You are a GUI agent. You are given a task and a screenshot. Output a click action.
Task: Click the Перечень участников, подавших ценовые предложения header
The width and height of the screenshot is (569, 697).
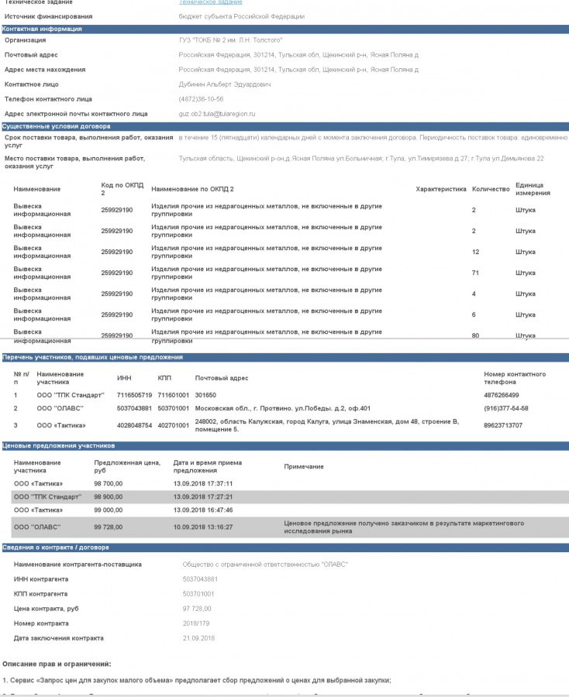pos(92,357)
